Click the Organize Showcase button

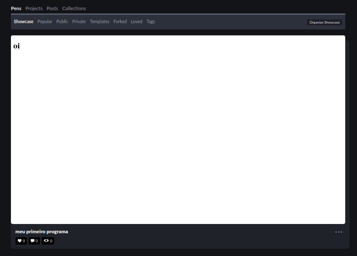(324, 22)
